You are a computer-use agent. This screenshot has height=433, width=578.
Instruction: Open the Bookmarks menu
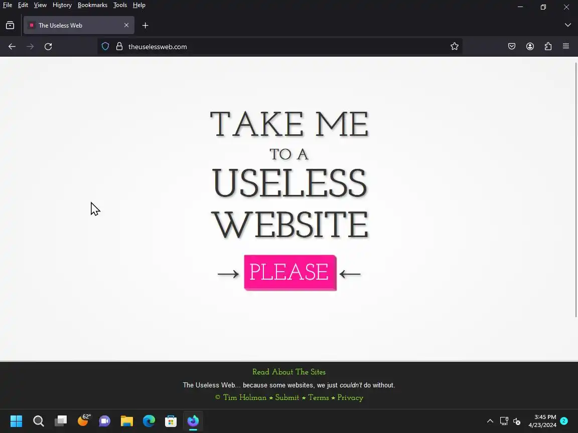pyautogui.click(x=92, y=5)
